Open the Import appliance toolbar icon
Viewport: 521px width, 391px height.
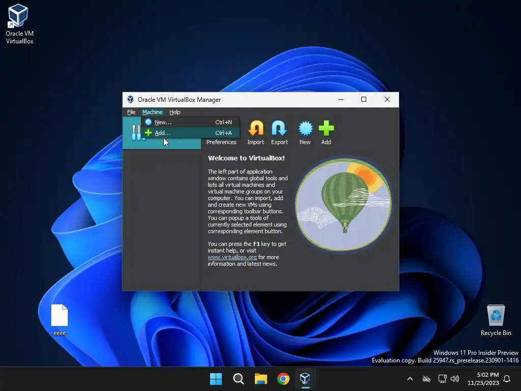click(x=255, y=132)
